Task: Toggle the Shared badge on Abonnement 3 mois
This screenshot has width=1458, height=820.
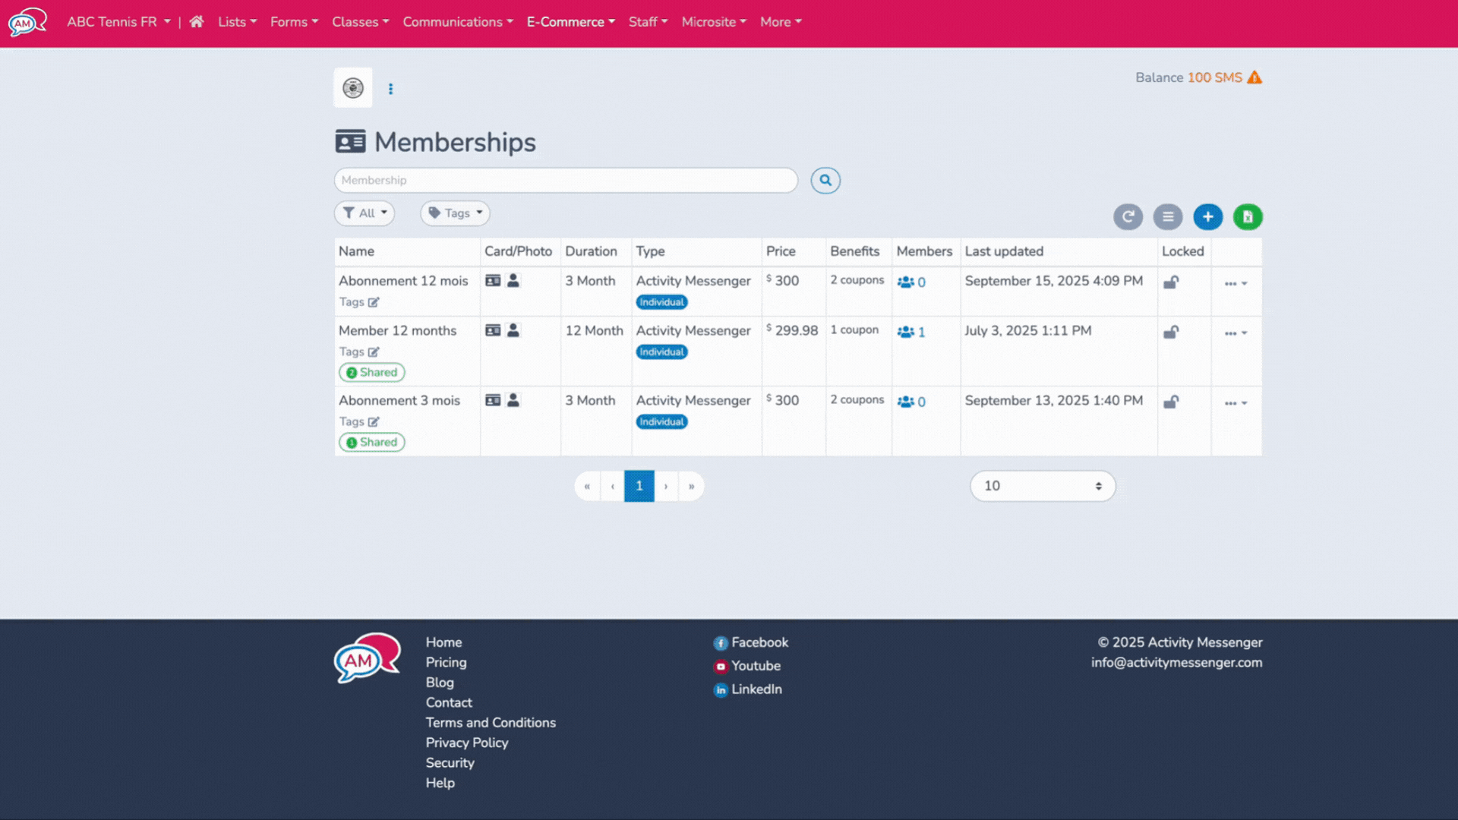Action: [371, 442]
